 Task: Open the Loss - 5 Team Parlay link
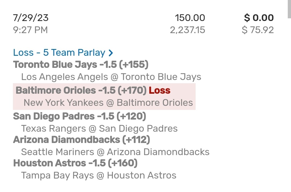click(59, 53)
